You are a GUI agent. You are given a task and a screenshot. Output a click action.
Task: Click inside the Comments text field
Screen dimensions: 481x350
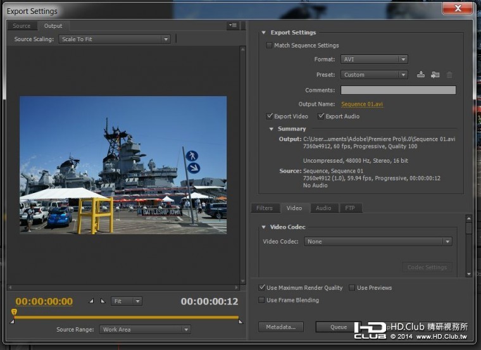(397, 91)
